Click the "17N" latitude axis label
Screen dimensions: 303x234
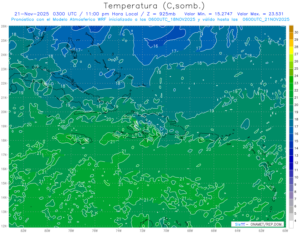tap(4, 154)
